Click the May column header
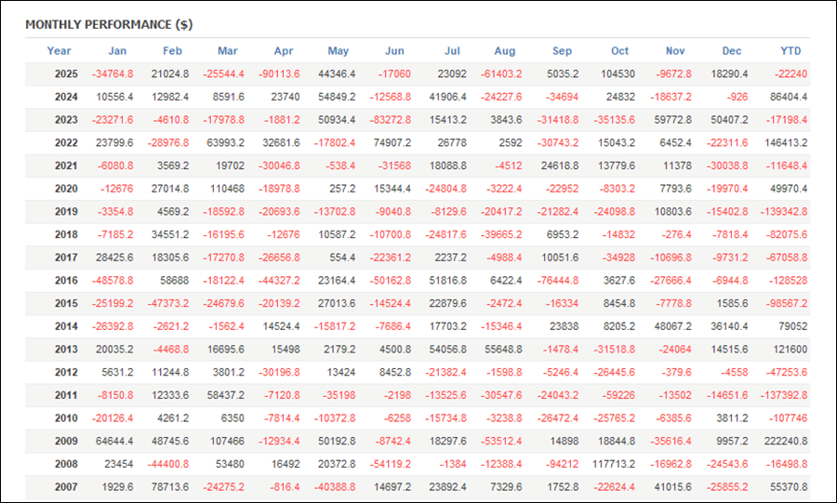 click(x=339, y=51)
